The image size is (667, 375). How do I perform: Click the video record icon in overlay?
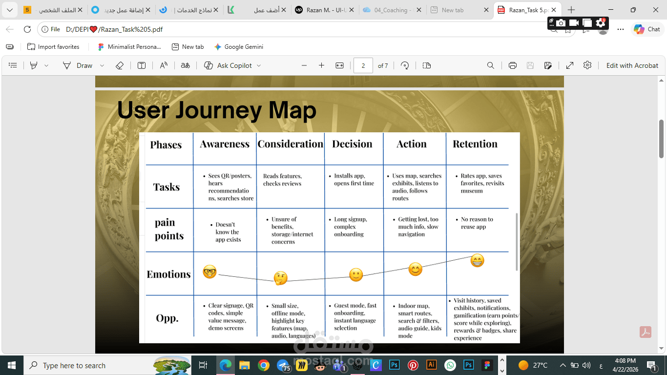coord(574,22)
